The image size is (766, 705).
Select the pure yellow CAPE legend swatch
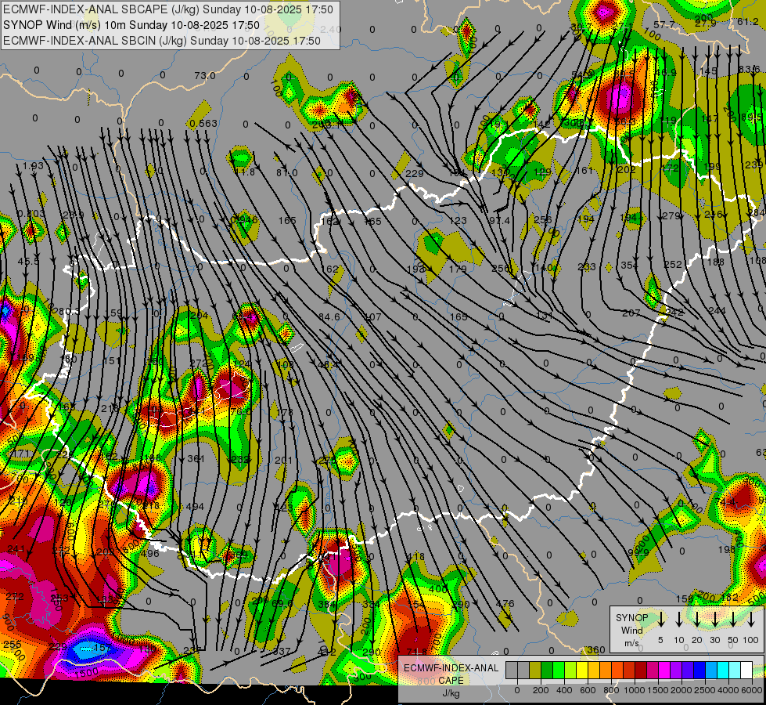582,671
